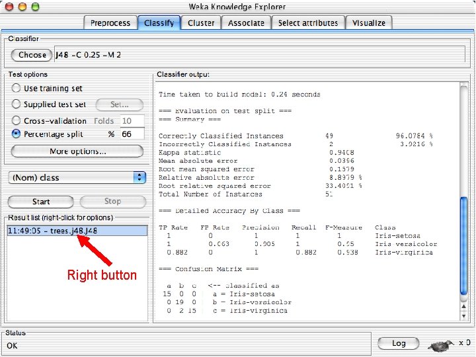Image resolution: width=476 pixels, height=357 pixels.
Task: Click the Start button
Action: [41, 202]
